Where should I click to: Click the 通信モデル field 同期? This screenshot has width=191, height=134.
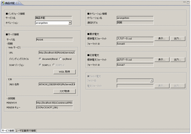[135, 23]
